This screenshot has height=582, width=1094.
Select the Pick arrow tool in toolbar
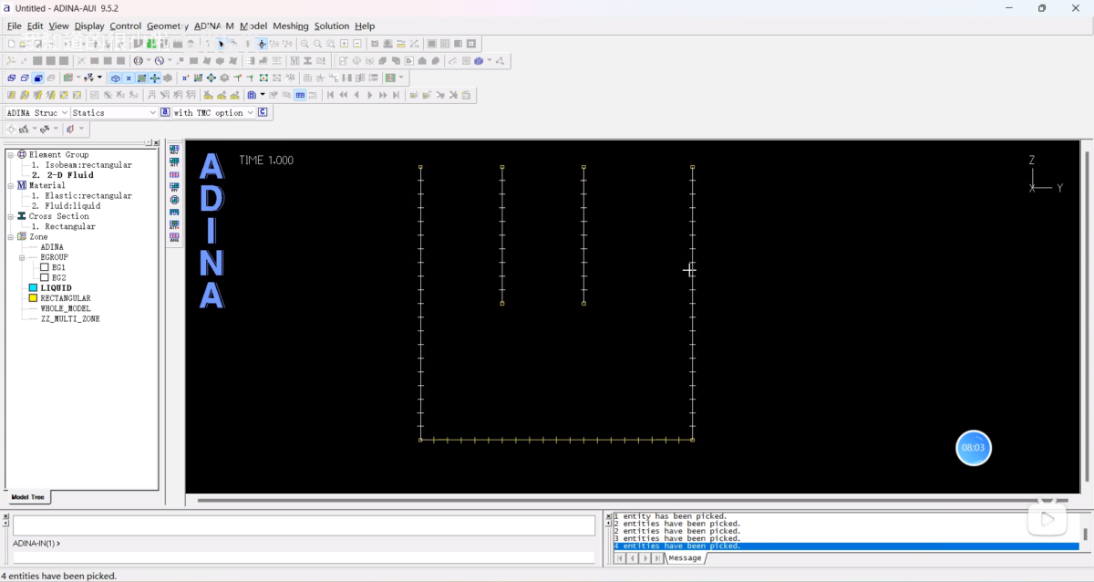pyautogui.click(x=221, y=43)
